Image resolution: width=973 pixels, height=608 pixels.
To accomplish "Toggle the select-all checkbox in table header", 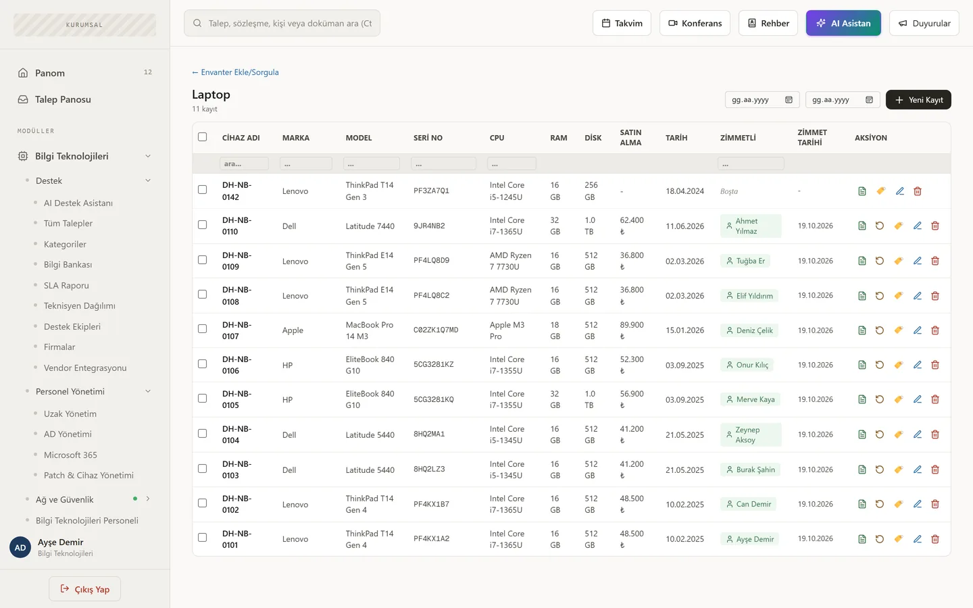I will coord(202,137).
